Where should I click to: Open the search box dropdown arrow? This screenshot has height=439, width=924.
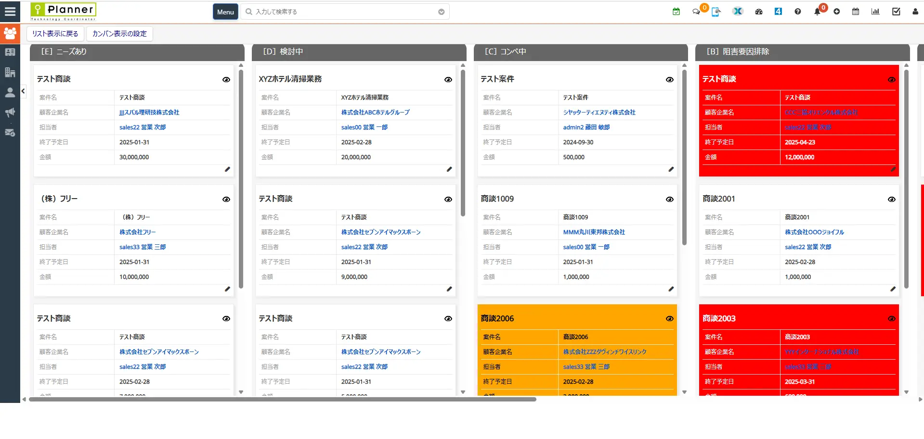[442, 12]
